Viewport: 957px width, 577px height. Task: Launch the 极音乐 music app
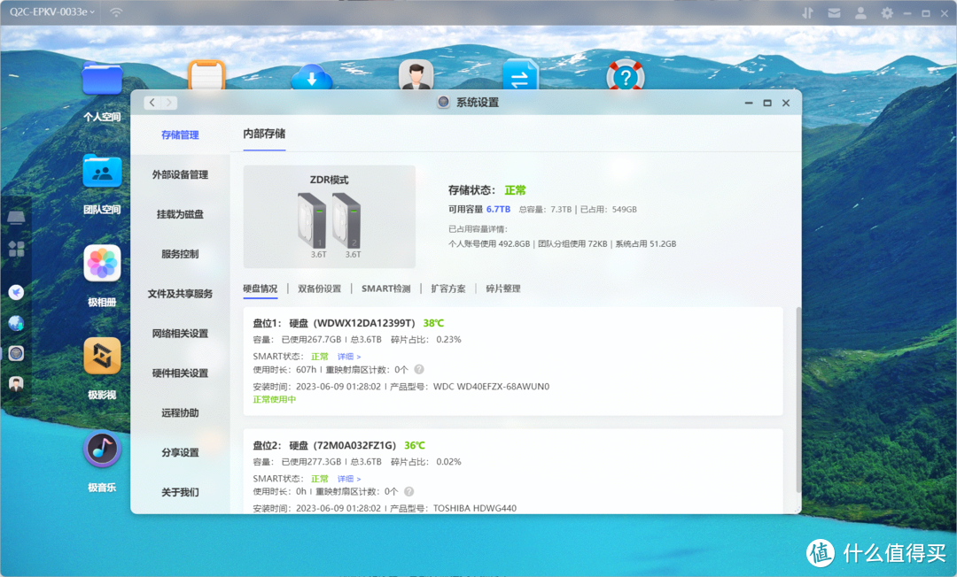click(x=102, y=449)
